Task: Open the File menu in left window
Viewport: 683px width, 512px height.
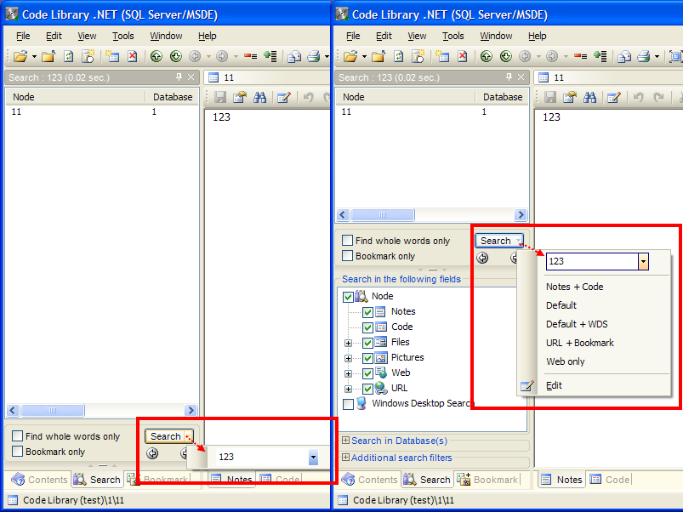Action: (23, 36)
